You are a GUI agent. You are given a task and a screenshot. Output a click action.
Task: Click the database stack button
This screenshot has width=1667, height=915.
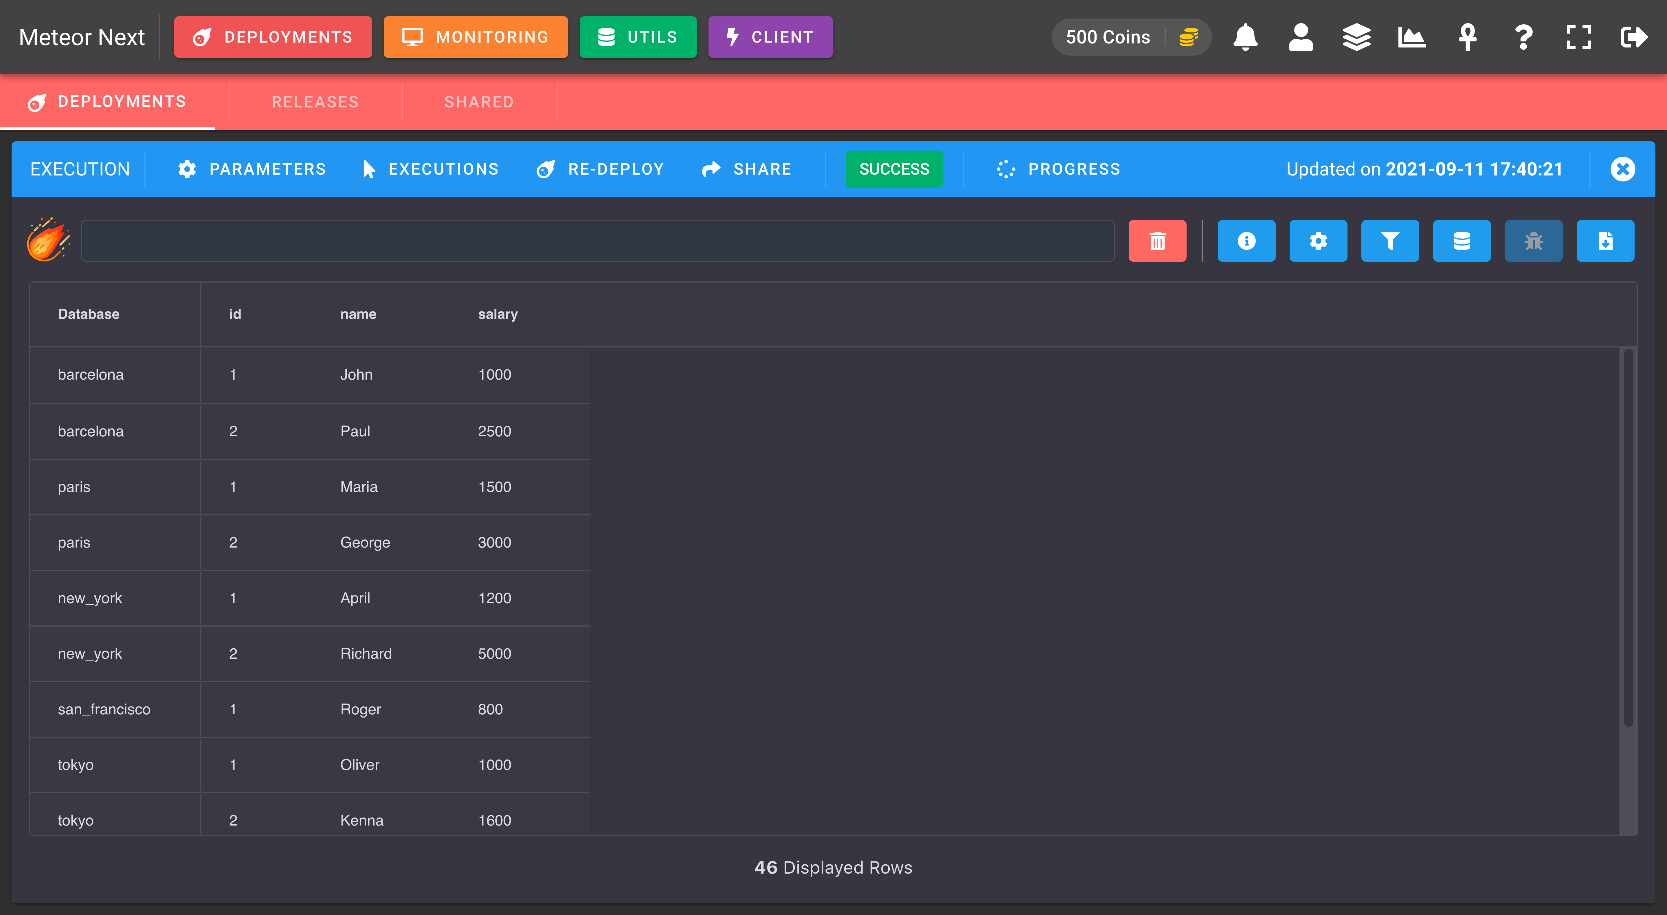(1462, 241)
